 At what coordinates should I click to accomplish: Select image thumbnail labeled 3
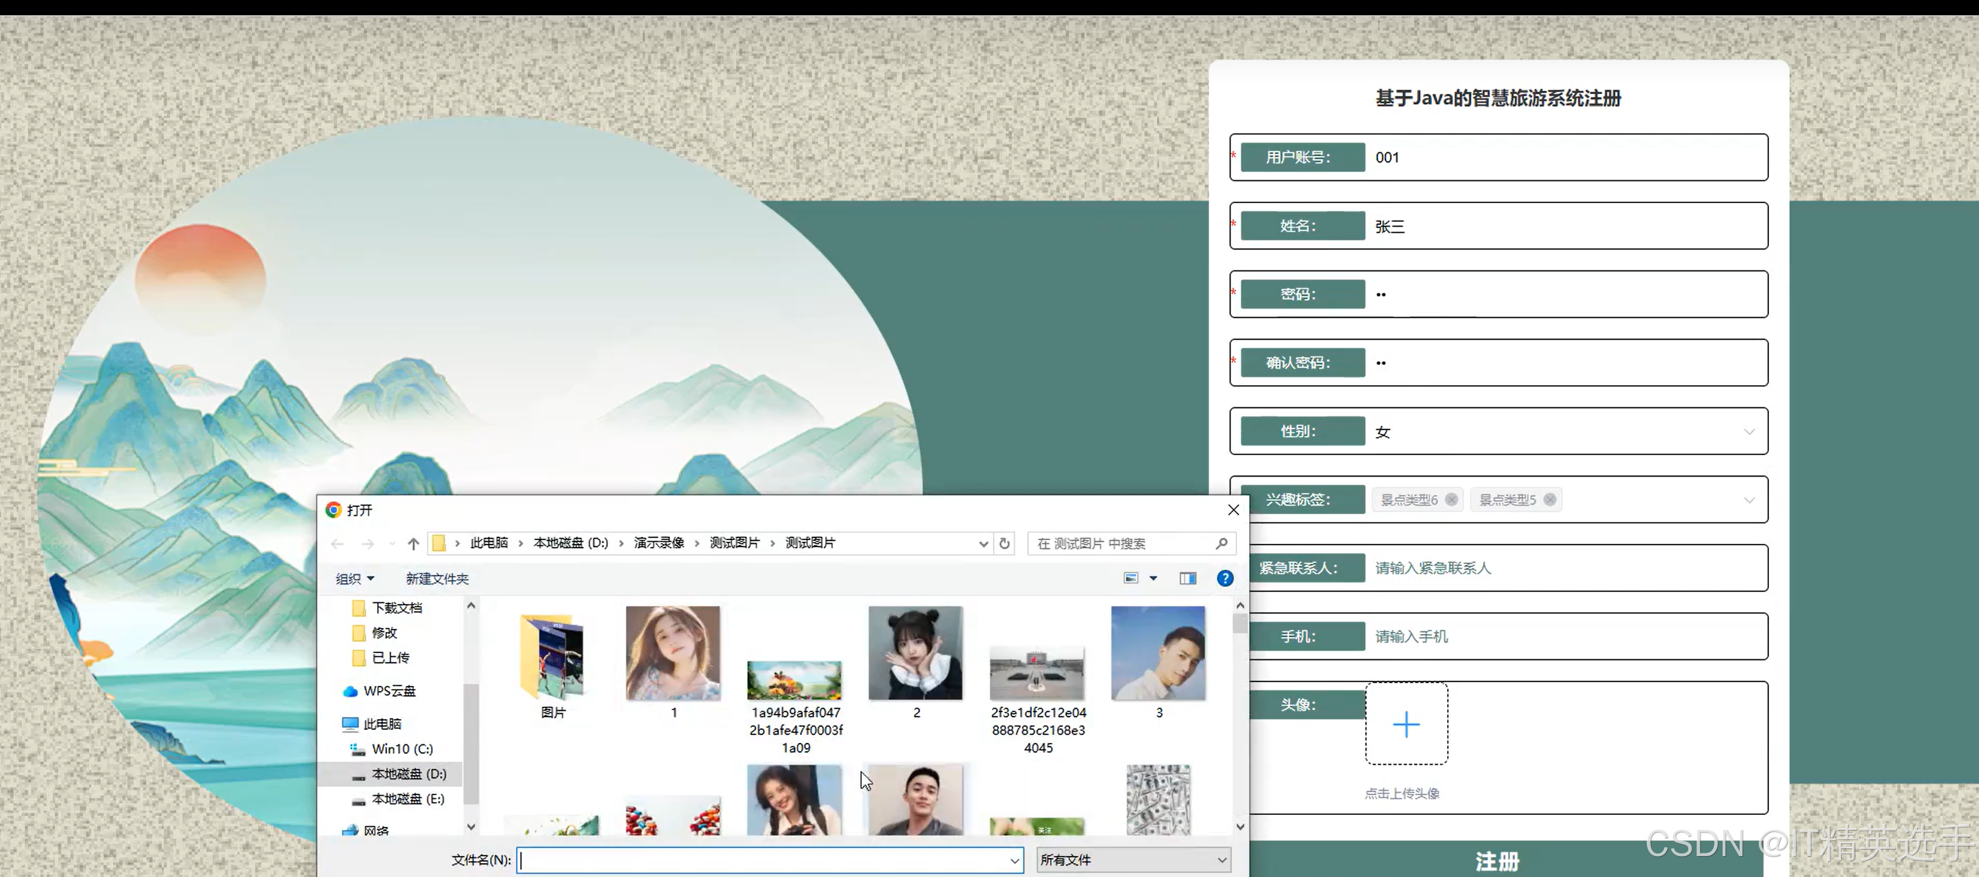(x=1158, y=654)
